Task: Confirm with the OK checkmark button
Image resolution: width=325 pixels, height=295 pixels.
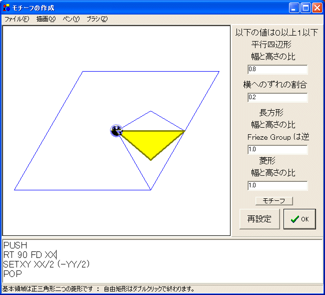Action: [299, 219]
